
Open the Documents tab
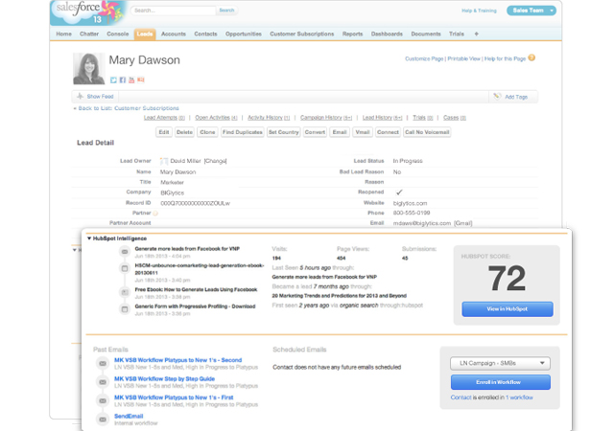click(x=426, y=34)
